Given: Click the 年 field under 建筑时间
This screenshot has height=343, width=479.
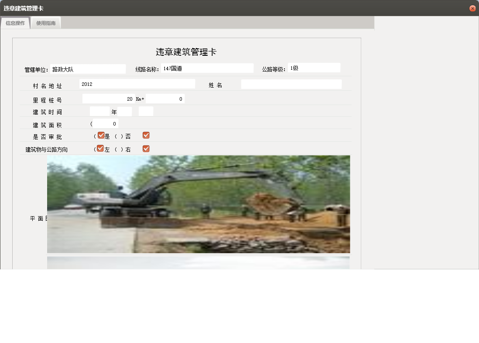Looking at the screenshot, I should [99, 112].
